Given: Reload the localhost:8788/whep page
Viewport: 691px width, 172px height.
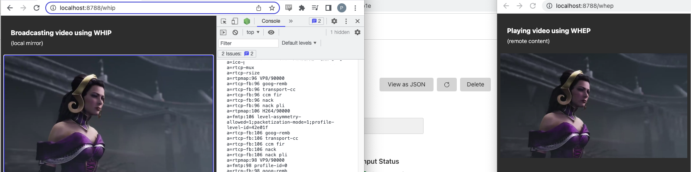Looking at the screenshot, I should coord(533,6).
